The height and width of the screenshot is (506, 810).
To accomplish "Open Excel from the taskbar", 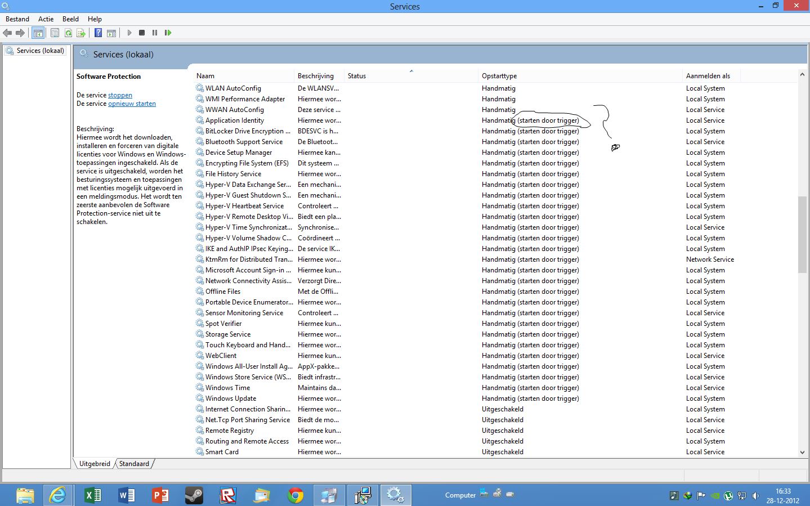I will [x=92, y=495].
